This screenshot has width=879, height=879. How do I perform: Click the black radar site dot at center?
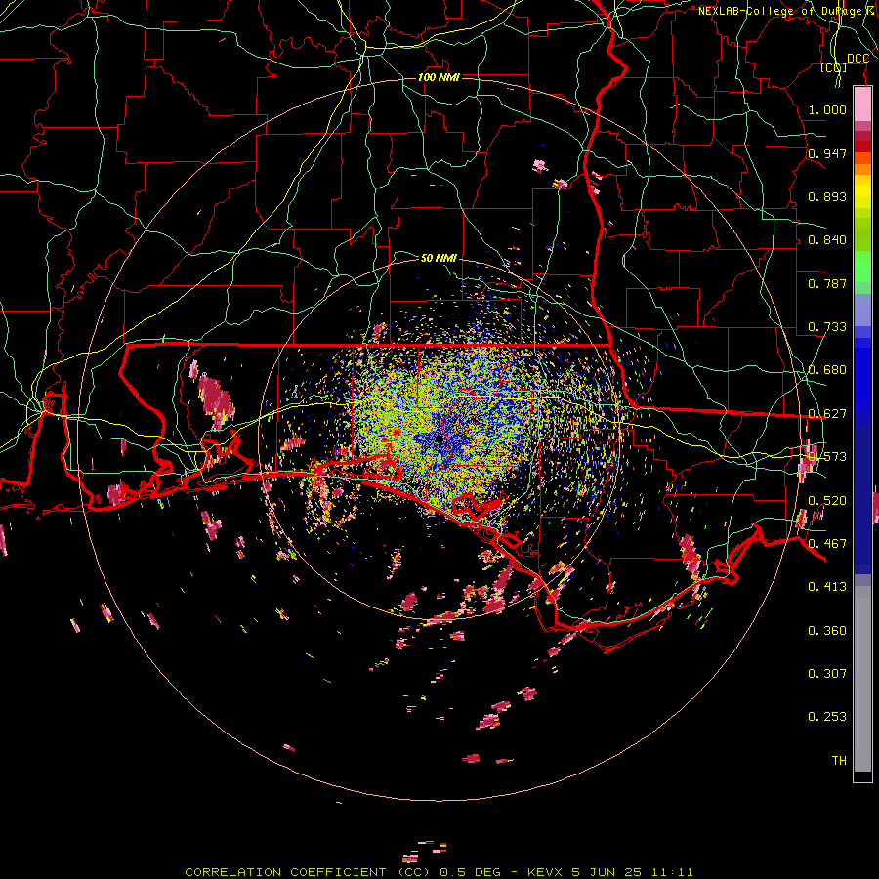pyautogui.click(x=439, y=439)
